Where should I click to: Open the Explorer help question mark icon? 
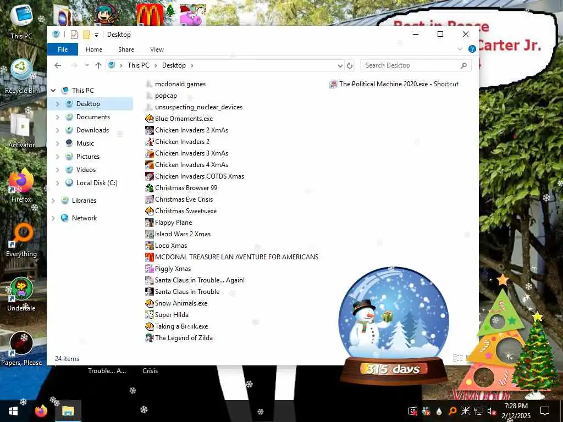[472, 49]
